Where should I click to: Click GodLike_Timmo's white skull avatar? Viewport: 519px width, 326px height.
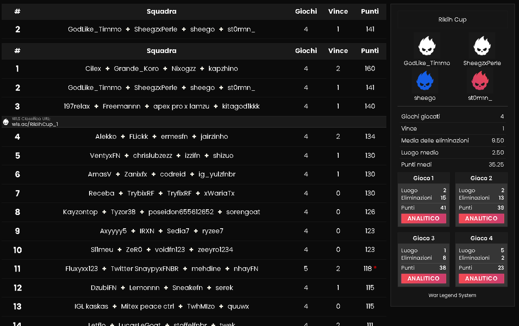click(x=427, y=45)
